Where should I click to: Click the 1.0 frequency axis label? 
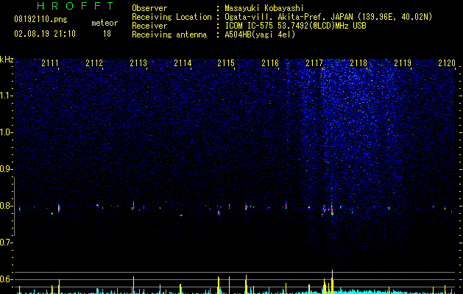(x=7, y=132)
